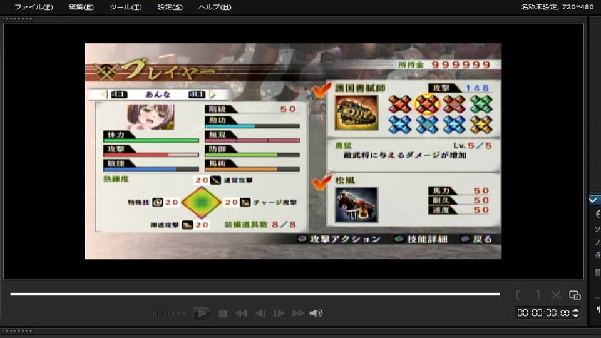Click the weapon name 護国善賦師

click(x=360, y=88)
